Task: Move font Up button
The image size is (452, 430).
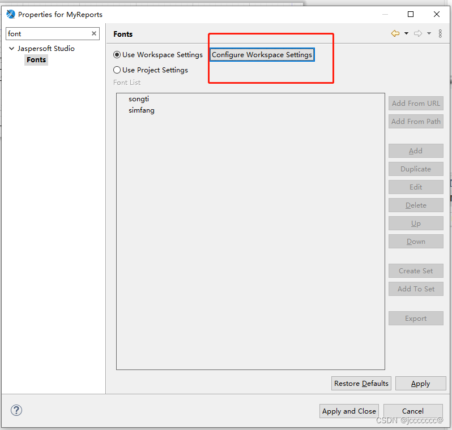Action: (x=416, y=223)
